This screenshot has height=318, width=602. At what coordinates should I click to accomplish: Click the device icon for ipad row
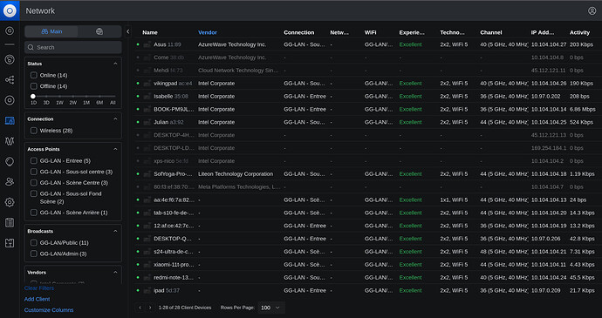[147, 291]
